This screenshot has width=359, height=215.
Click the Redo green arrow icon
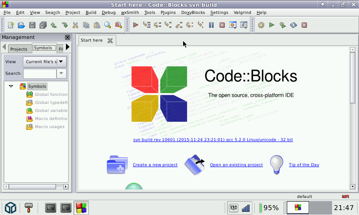(x=65, y=25)
